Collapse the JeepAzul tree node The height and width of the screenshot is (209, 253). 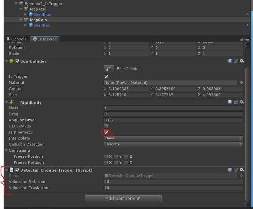[21, 9]
